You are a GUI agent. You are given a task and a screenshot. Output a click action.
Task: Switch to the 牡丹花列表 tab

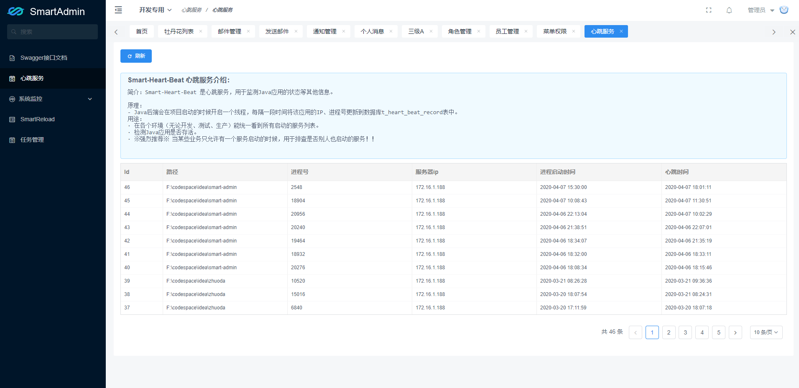click(179, 31)
